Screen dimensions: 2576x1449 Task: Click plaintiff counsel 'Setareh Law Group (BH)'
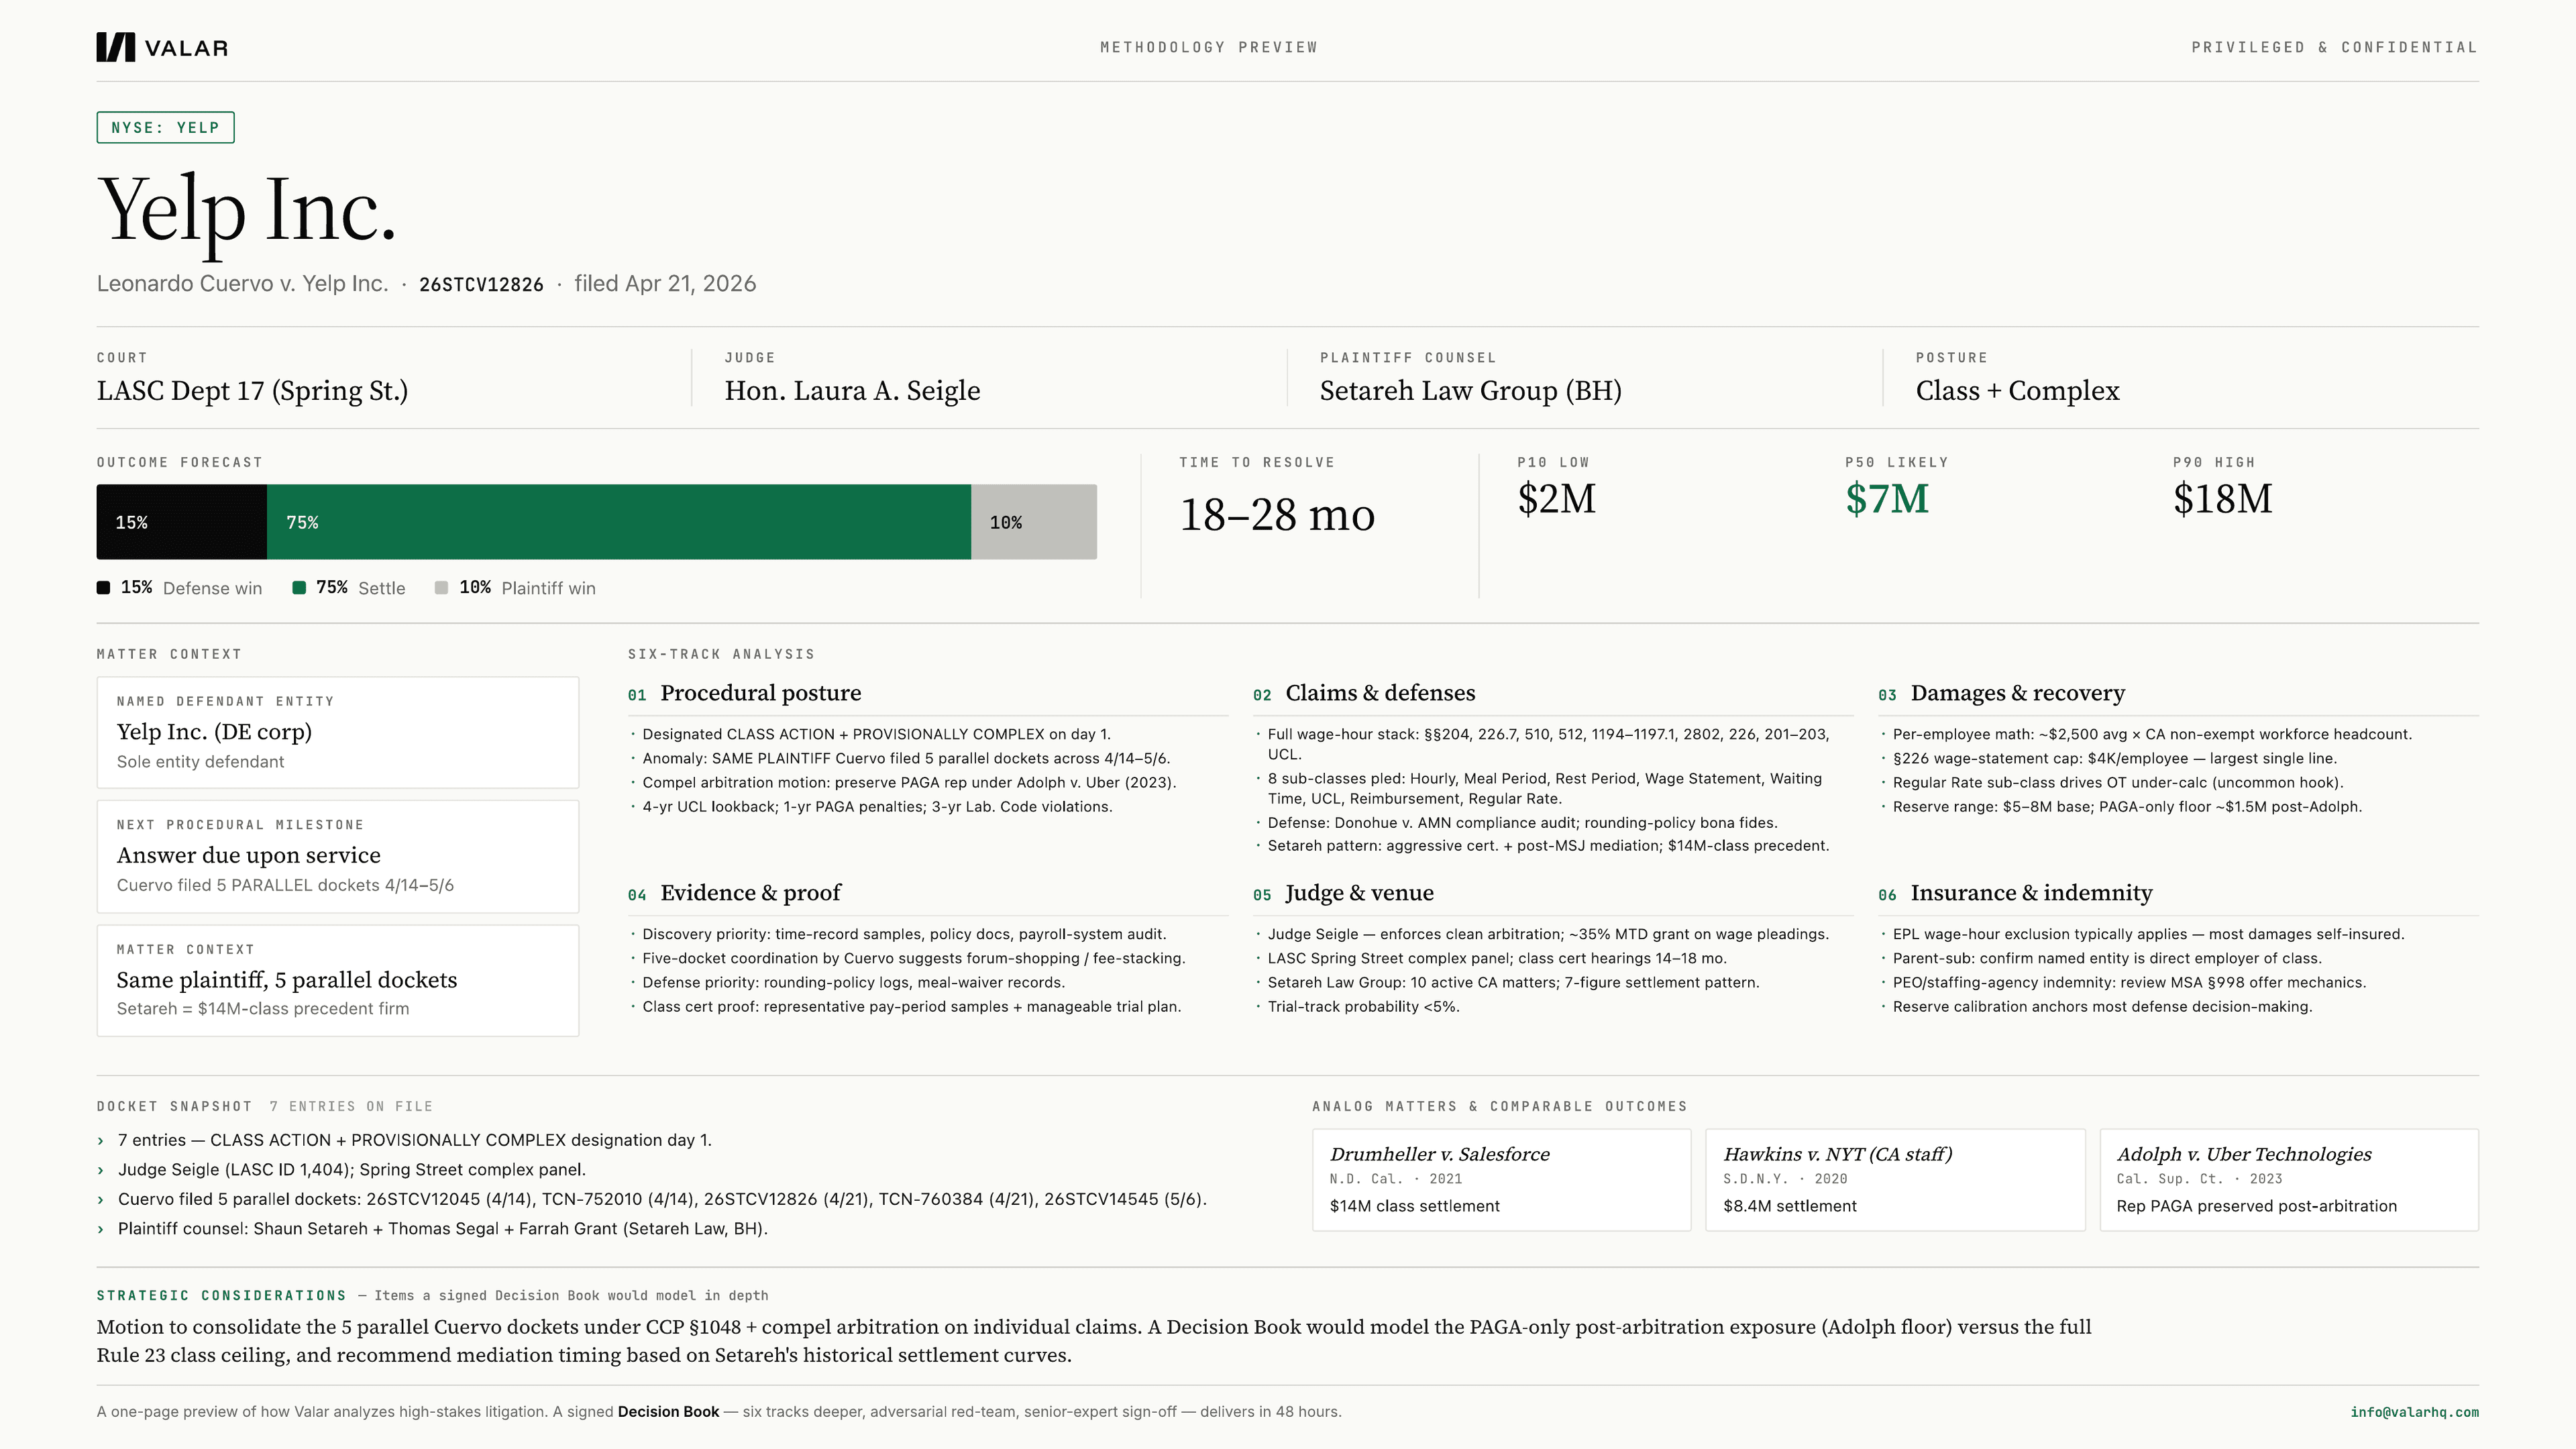(1470, 391)
